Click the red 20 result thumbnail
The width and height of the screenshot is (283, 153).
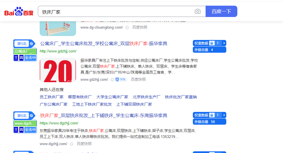(58, 70)
